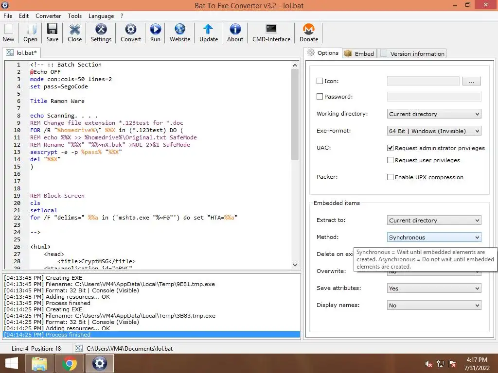Open the File menu

pyautogui.click(x=8, y=16)
